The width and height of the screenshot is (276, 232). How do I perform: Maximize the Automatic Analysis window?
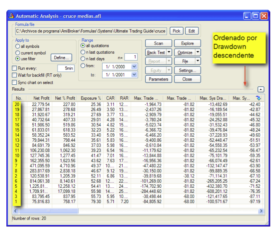[255, 16]
